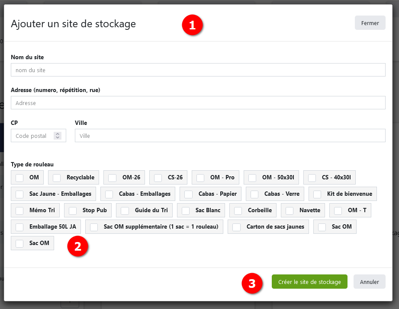Check Sac Jaune - Emballages option
The width and height of the screenshot is (399, 309).
pos(19,194)
